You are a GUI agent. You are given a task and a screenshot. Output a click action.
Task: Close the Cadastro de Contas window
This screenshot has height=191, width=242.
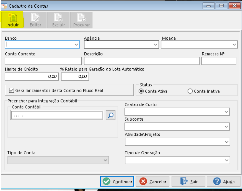[234, 6]
